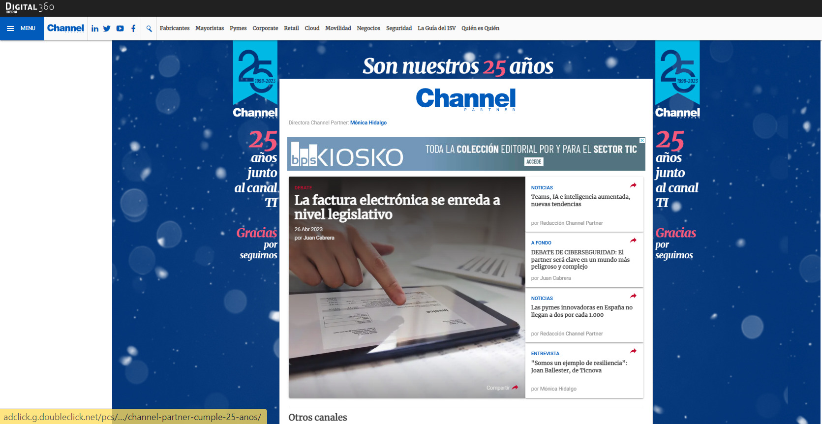Click the search magnifier icon
822x424 pixels.
coord(149,29)
